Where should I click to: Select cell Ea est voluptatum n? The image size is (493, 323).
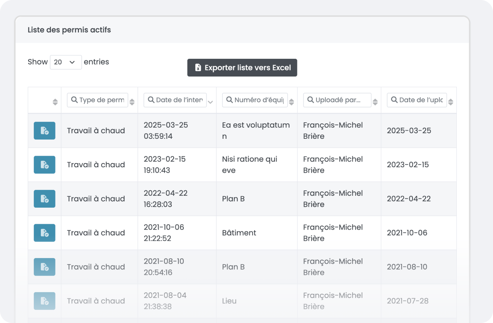(256, 131)
